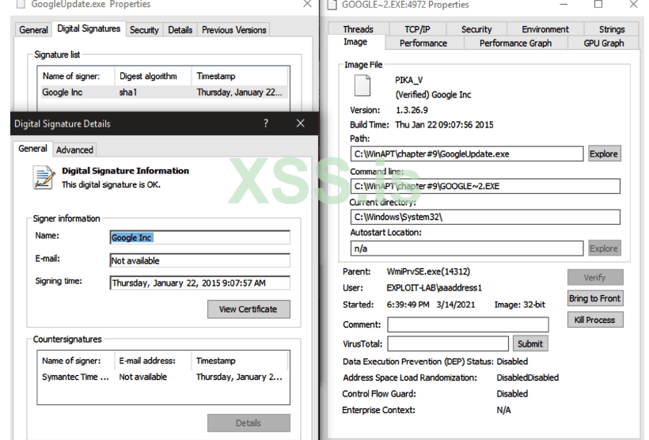Select General tab in Digital Signature Details
Viewport: 649px width, 440px height.
tap(32, 149)
